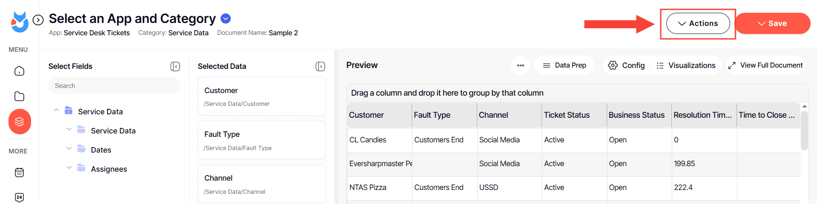Image resolution: width=817 pixels, height=204 pixels.
Task: Click View Full Document
Action: 765,65
